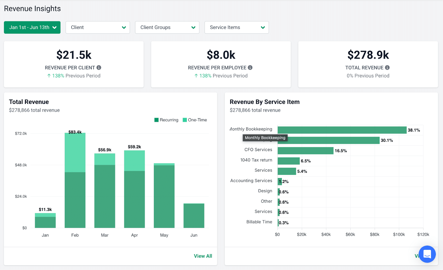Screen dimensions: 443x270
Task: Open the chat support bubble
Action: [x=427, y=254]
